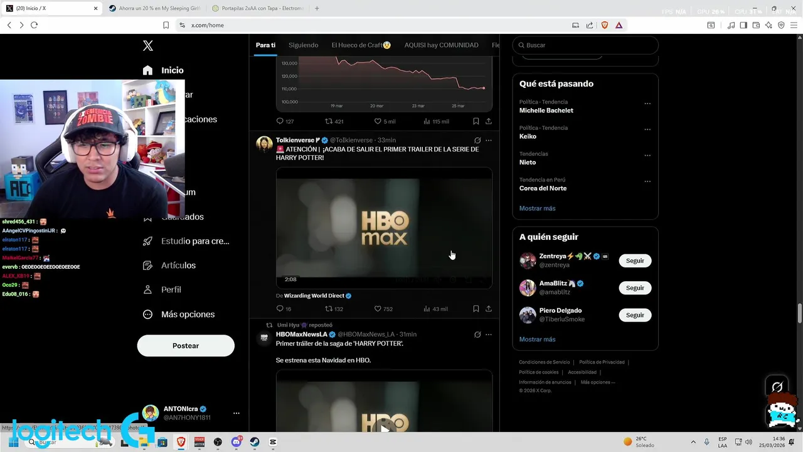Open Brave Leo AI sparkle icon
Image resolution: width=803 pixels, height=452 pixels.
[x=768, y=25]
